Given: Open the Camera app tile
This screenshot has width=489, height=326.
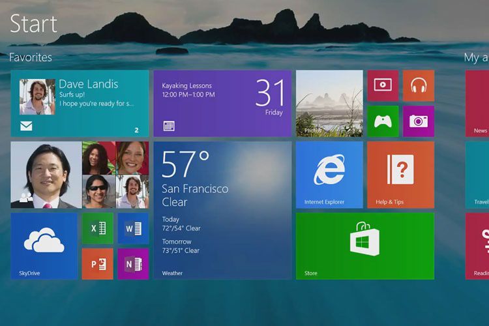Looking at the screenshot, I should coord(419,121).
